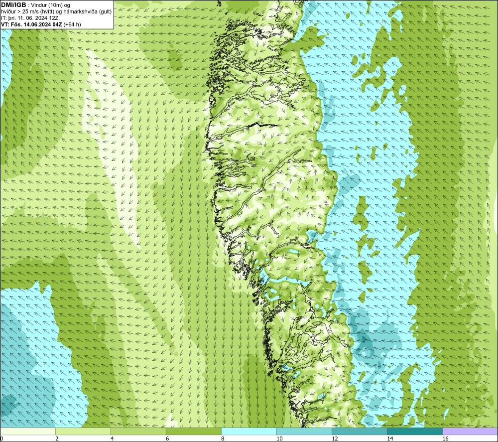The width and height of the screenshot is (498, 442).
Task: Select the 0–2 m/s palest color swatch
Action: [x=27, y=431]
